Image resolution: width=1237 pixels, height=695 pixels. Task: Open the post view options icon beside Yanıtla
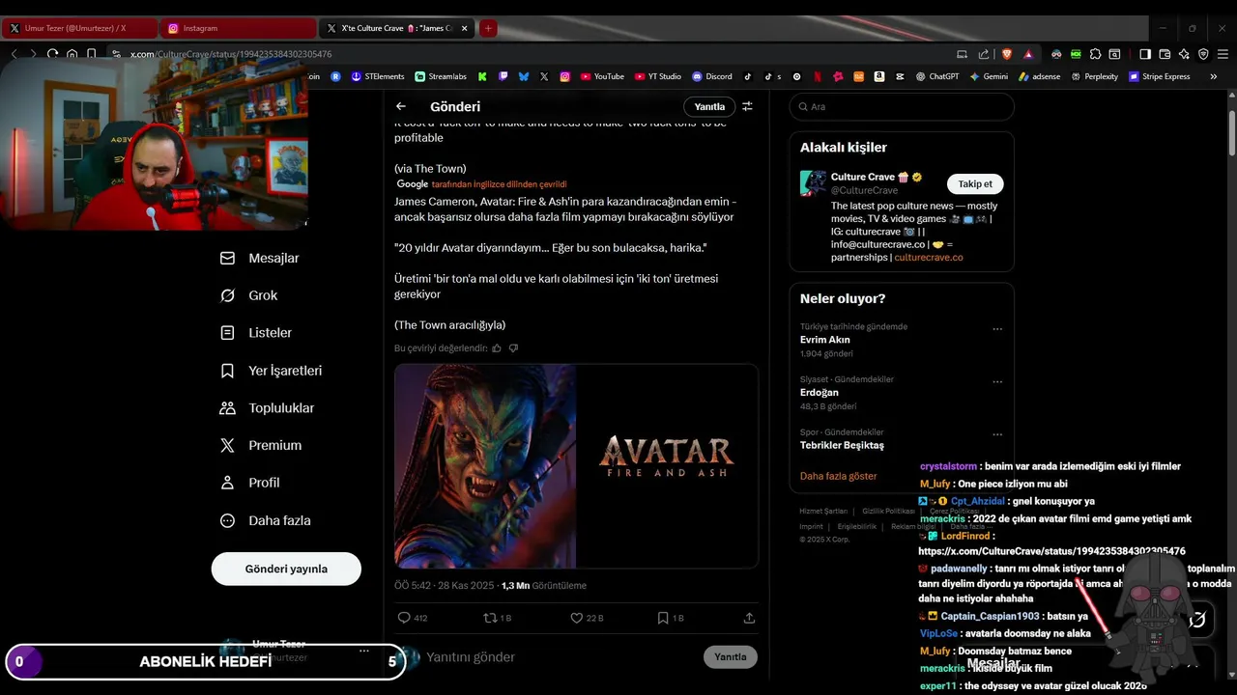(747, 106)
